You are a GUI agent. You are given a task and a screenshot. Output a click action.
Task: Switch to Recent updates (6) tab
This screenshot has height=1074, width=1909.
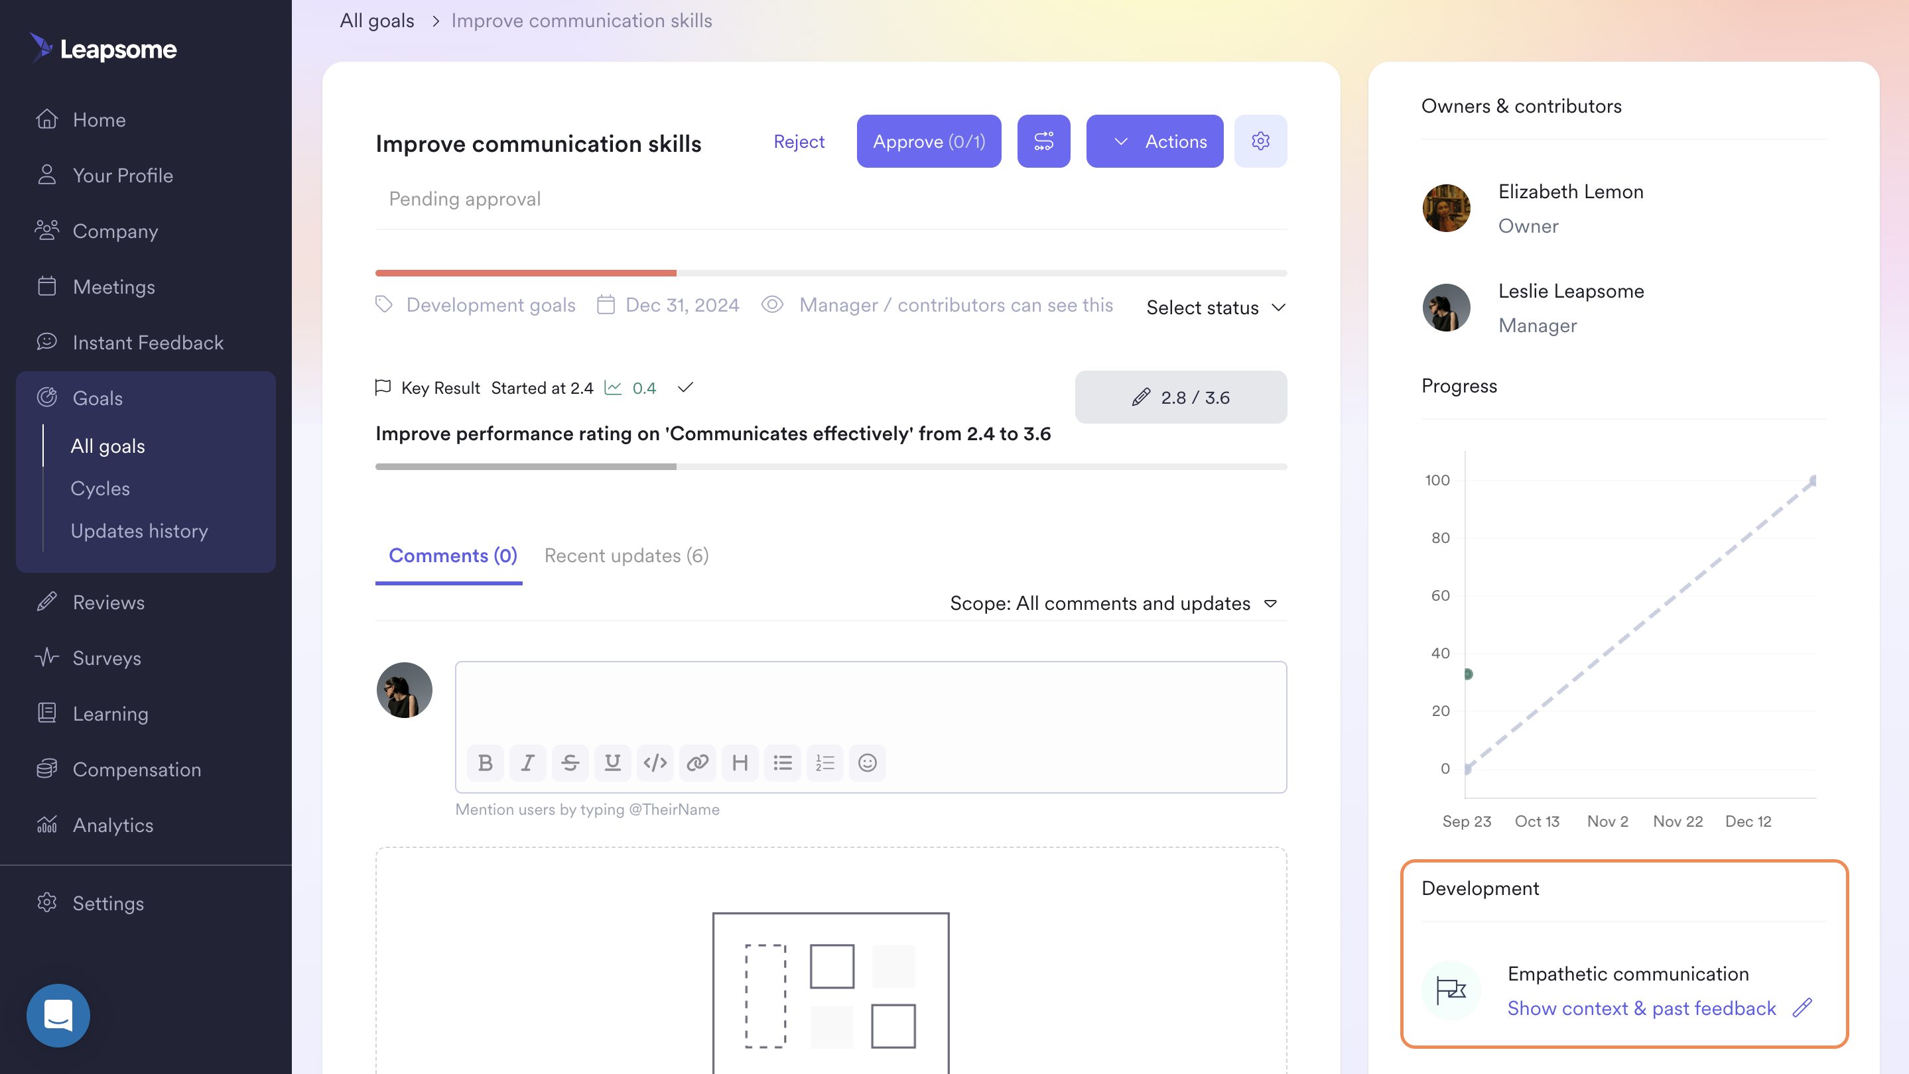(626, 556)
